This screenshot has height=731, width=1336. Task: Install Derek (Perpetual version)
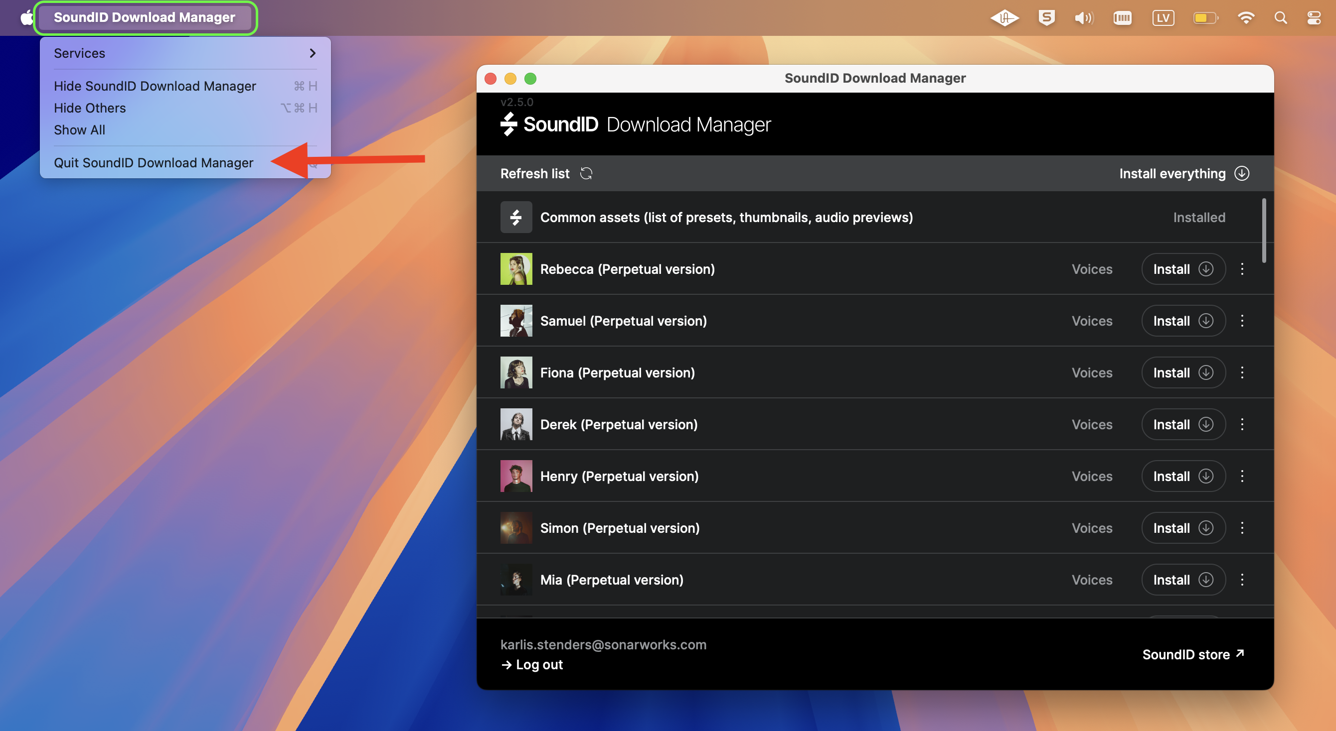point(1183,424)
